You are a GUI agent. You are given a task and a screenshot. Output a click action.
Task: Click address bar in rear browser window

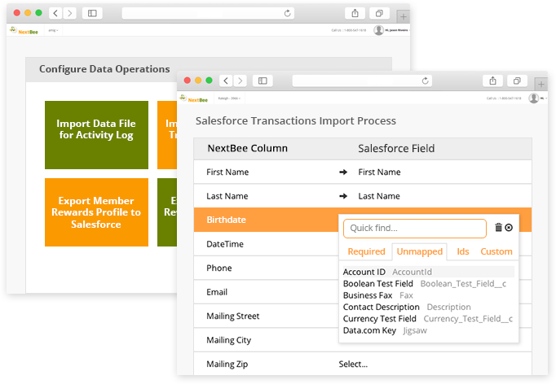click(x=208, y=13)
